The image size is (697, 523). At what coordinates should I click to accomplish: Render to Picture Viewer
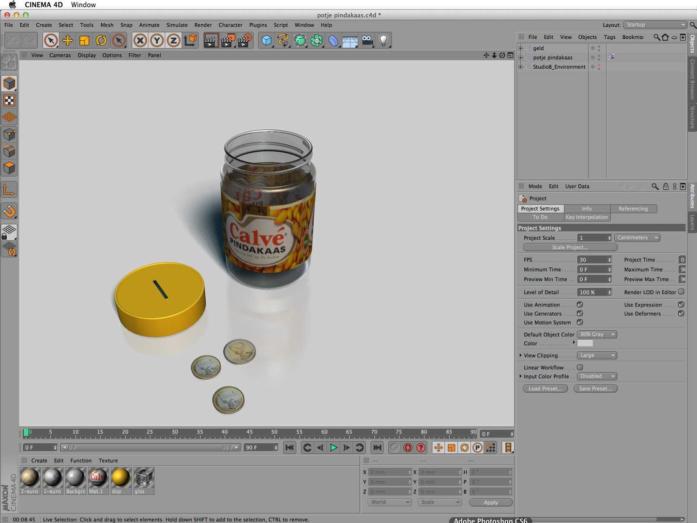click(x=227, y=41)
